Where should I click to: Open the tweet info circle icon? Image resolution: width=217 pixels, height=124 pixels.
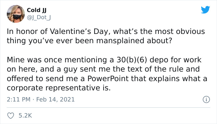(x=205, y=99)
